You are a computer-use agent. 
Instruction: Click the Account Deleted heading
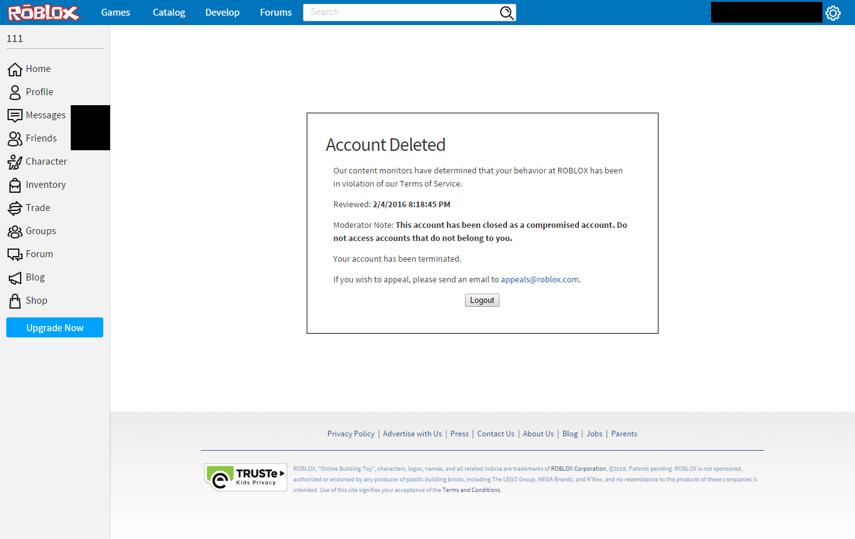pos(386,145)
